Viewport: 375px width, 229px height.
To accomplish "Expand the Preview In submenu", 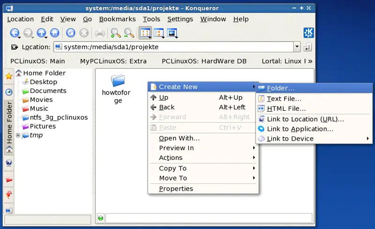I will pos(203,148).
